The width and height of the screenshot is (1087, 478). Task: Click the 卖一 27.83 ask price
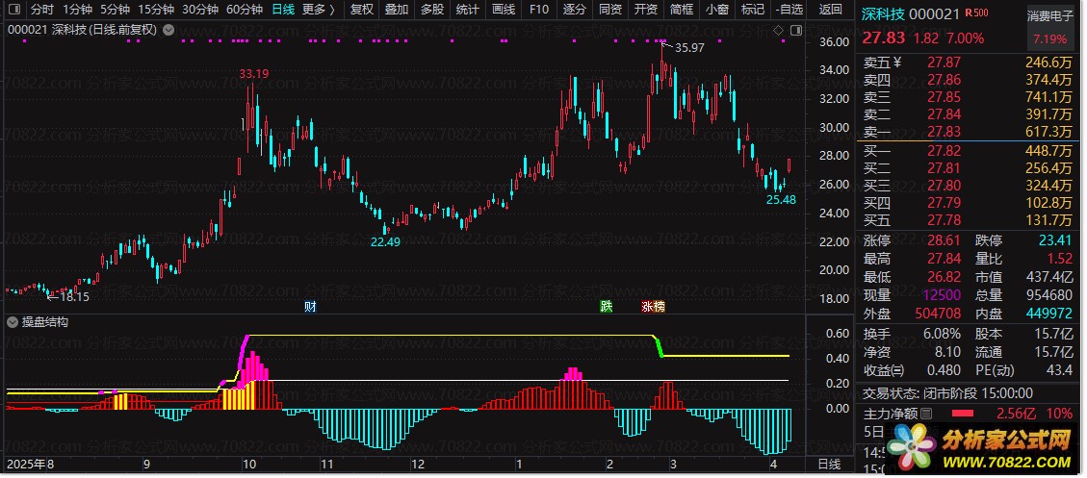945,132
